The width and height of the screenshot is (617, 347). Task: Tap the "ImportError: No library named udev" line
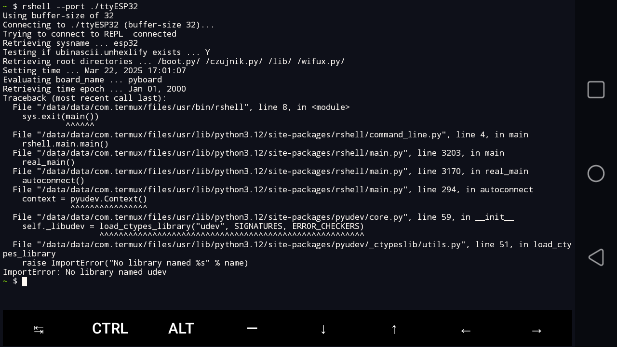click(85, 272)
